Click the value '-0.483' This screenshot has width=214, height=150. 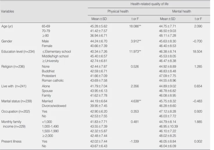[x=197, y=101]
